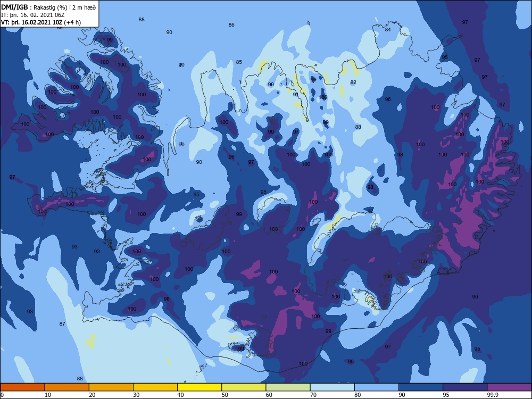Click the light green 60–70 legend swatch
532x399 pixels.
[288, 387]
